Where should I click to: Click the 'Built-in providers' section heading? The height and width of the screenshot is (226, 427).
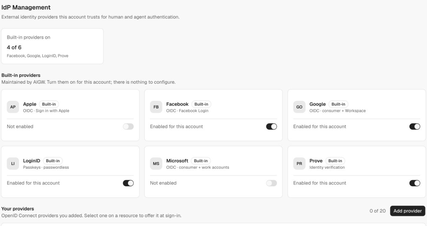pyautogui.click(x=21, y=75)
